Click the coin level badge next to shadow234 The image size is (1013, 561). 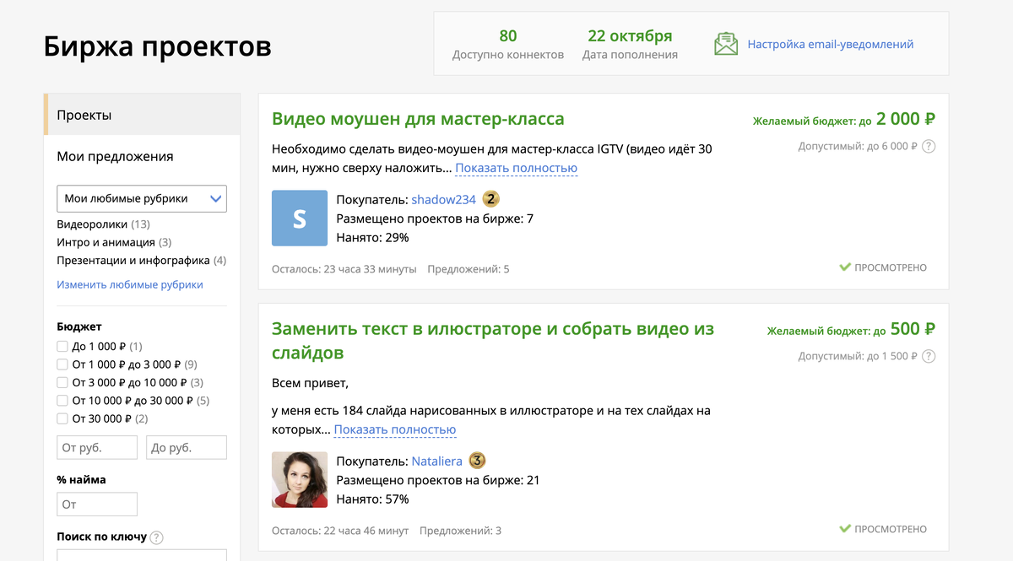(x=490, y=199)
